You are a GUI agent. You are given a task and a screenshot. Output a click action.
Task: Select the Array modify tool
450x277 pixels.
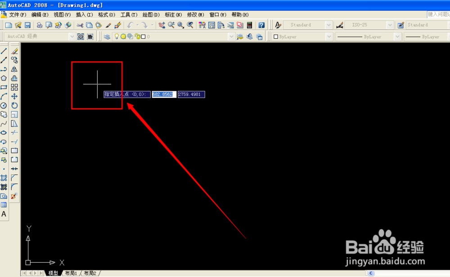coord(14,87)
